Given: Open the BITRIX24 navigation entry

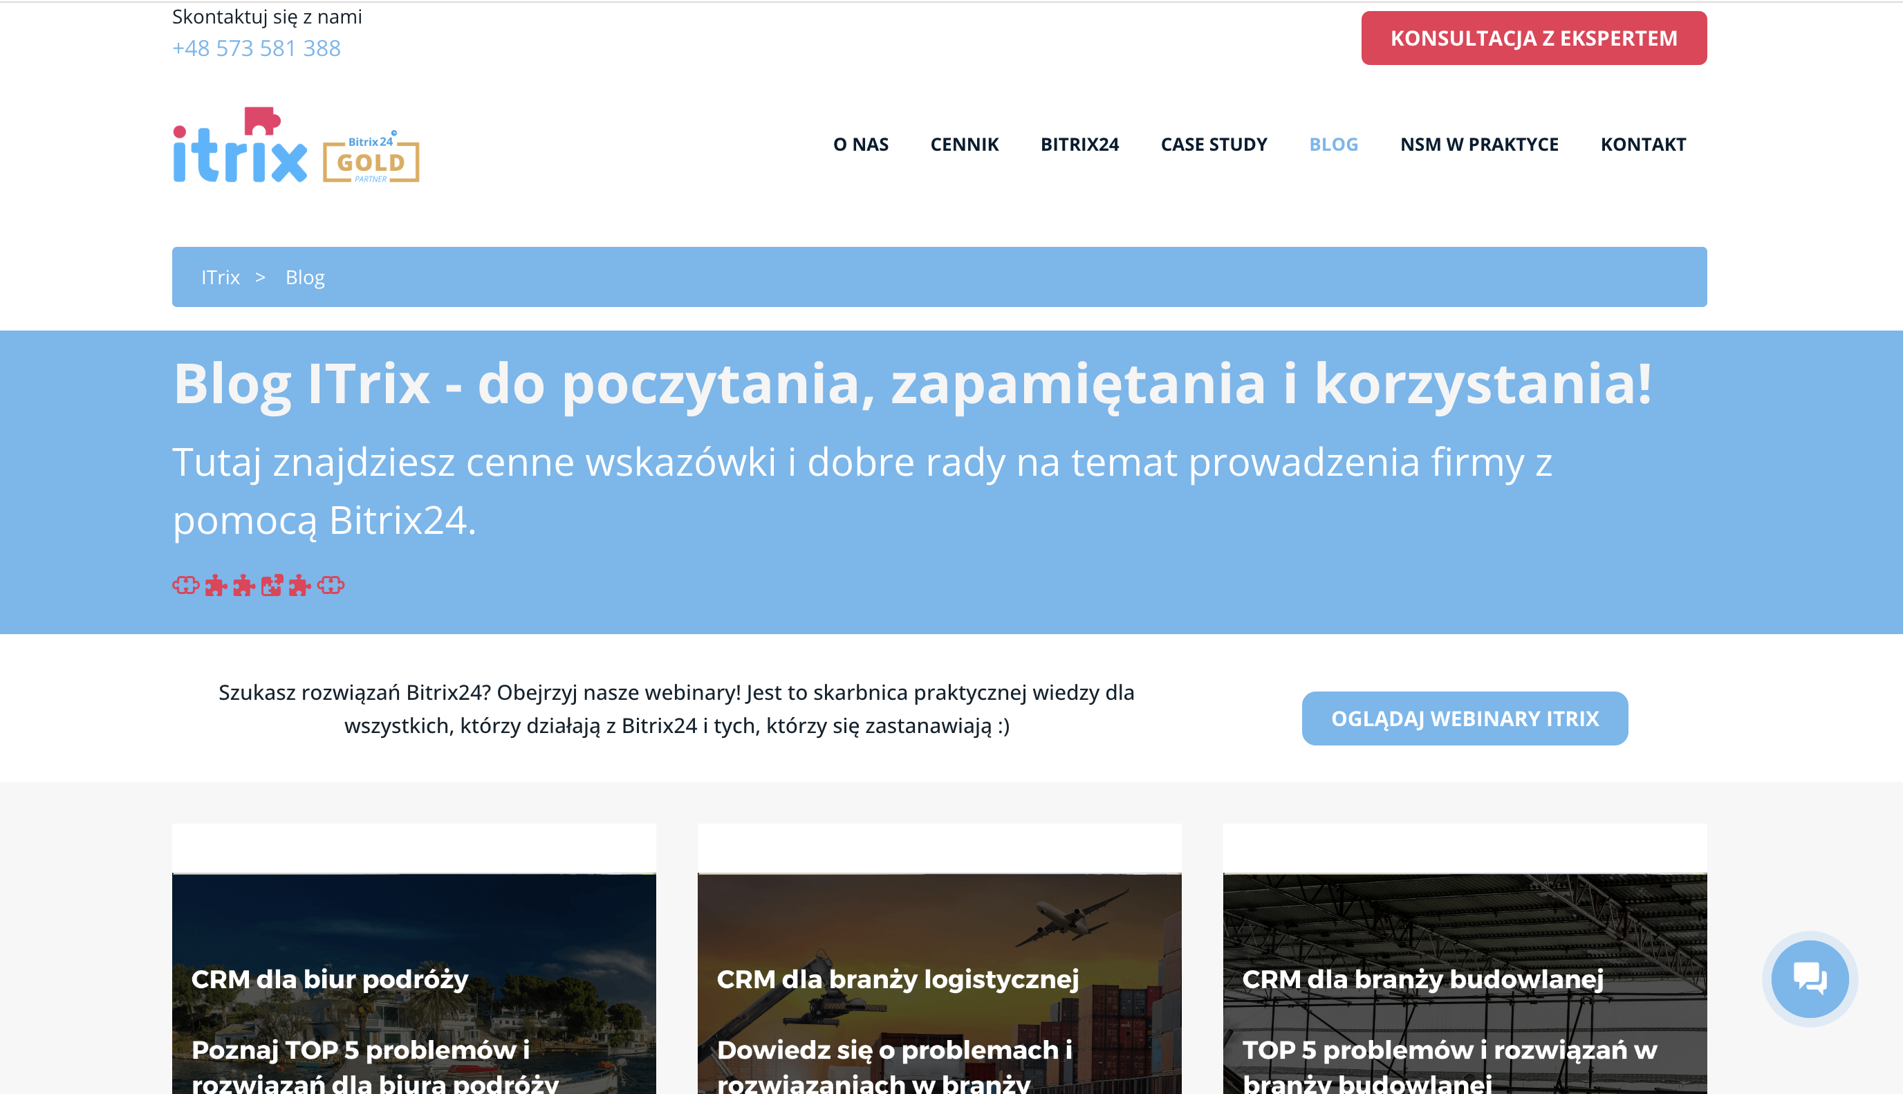Looking at the screenshot, I should (x=1079, y=145).
